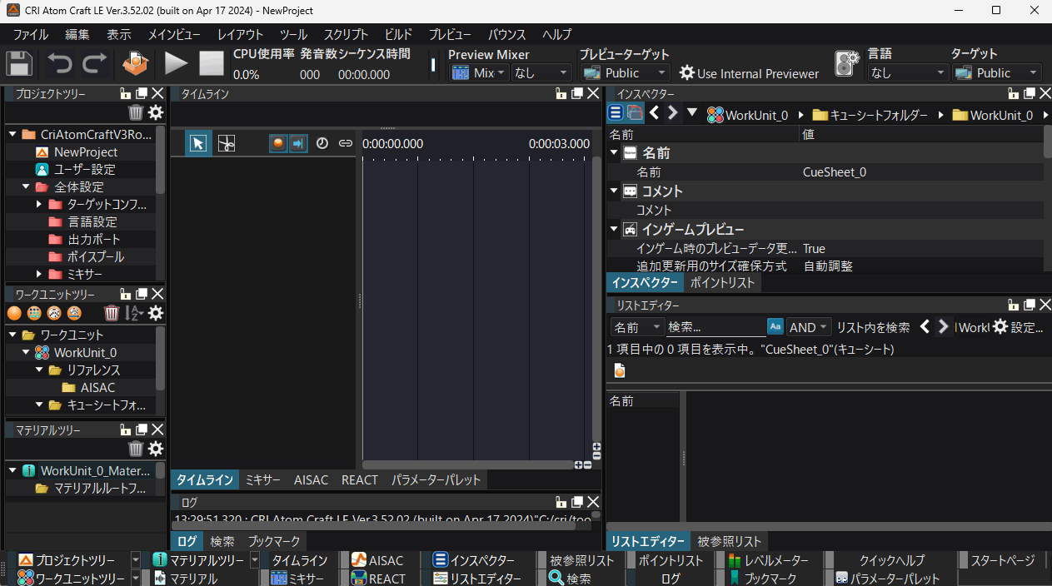Expand the ミキサー tree node
This screenshot has height=586, width=1052.
[39, 274]
